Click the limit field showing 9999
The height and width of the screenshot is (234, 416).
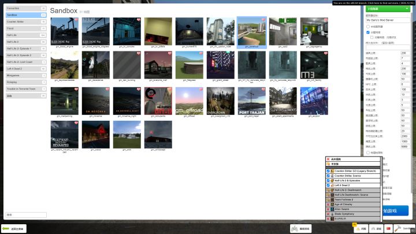(405, 147)
